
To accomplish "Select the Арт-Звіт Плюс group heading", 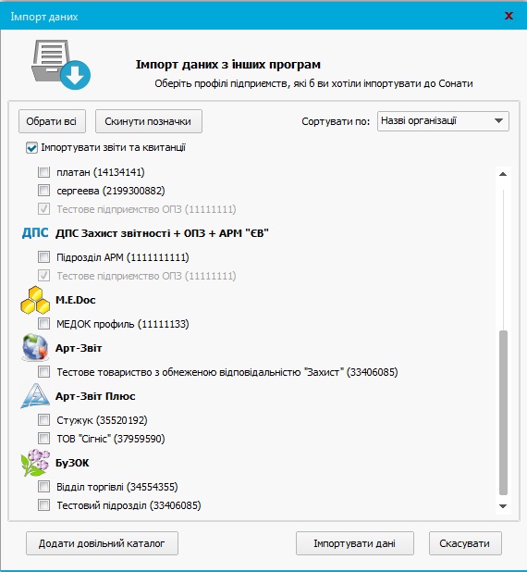I will point(95,396).
